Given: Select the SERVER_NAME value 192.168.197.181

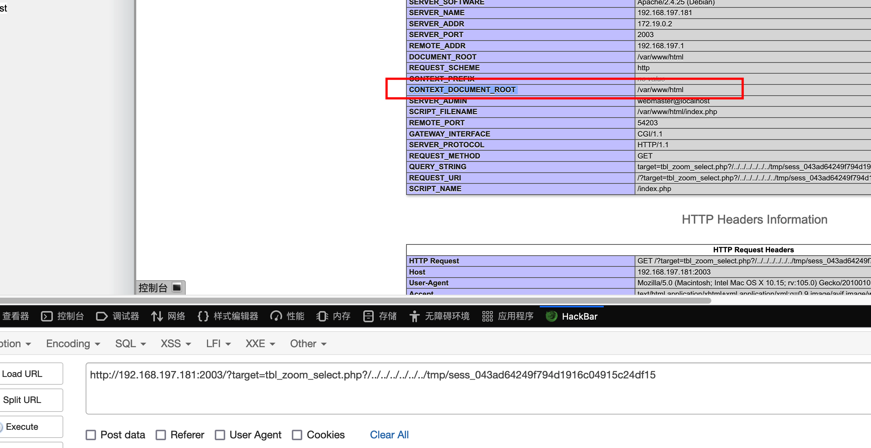Looking at the screenshot, I should 665,13.
